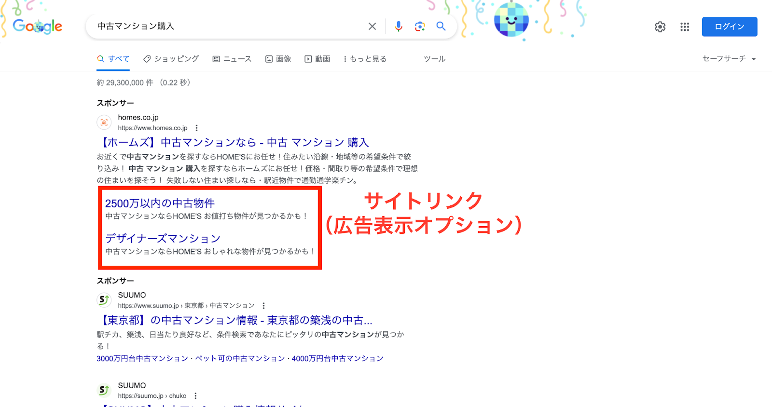Click the homes.co.jp site name
Screen dimensions: 772x407
tap(138, 117)
